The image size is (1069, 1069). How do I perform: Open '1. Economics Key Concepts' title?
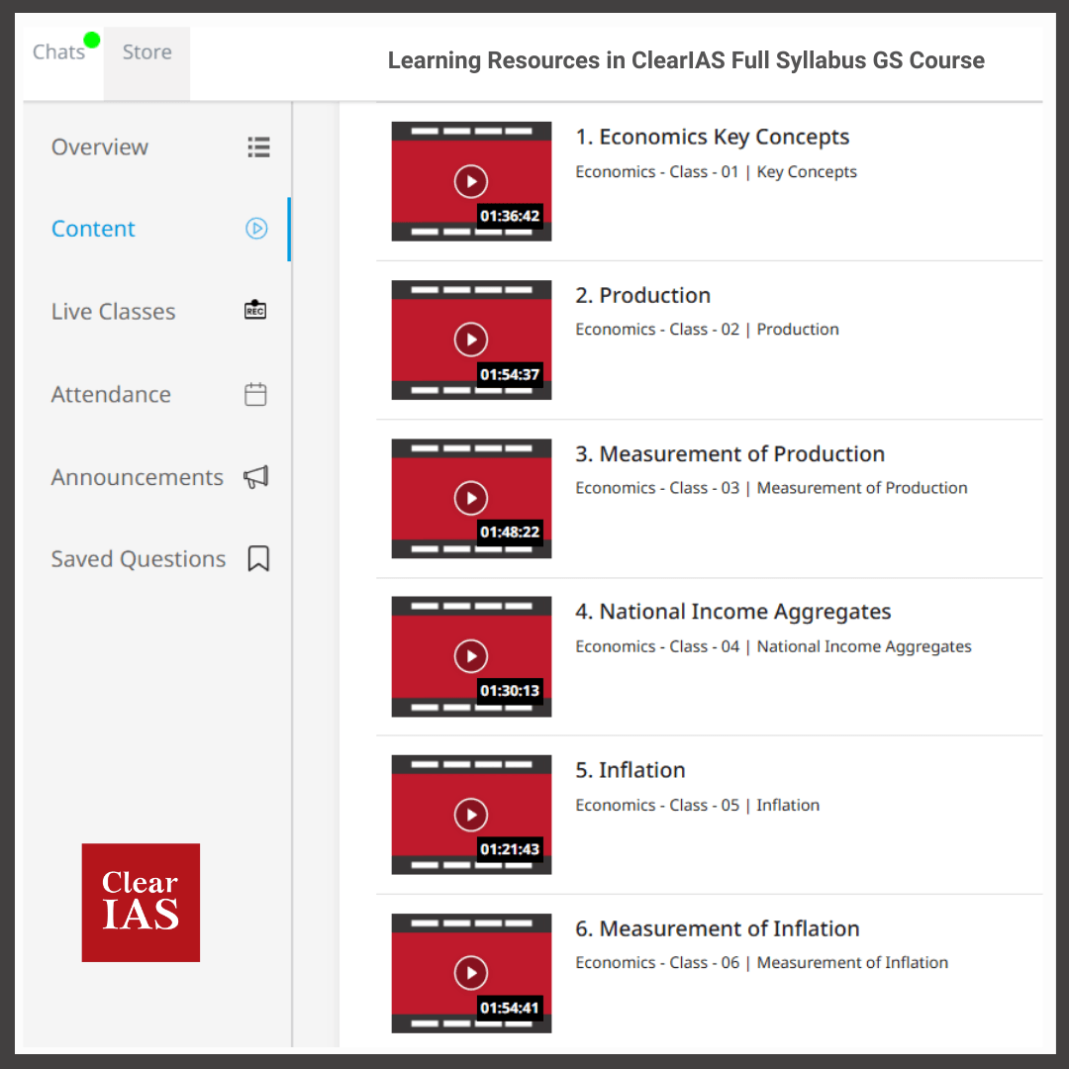point(713,137)
